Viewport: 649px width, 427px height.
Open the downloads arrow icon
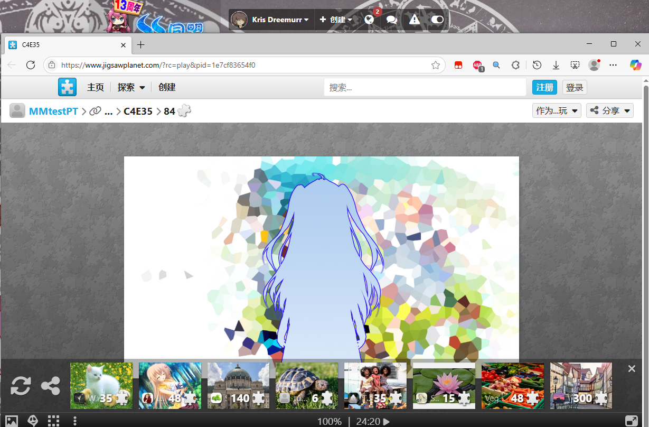556,65
